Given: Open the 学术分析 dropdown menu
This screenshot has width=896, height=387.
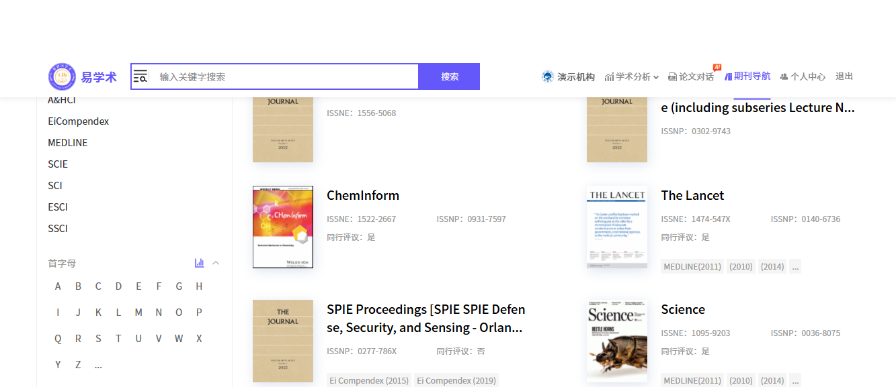Looking at the screenshot, I should coord(632,77).
